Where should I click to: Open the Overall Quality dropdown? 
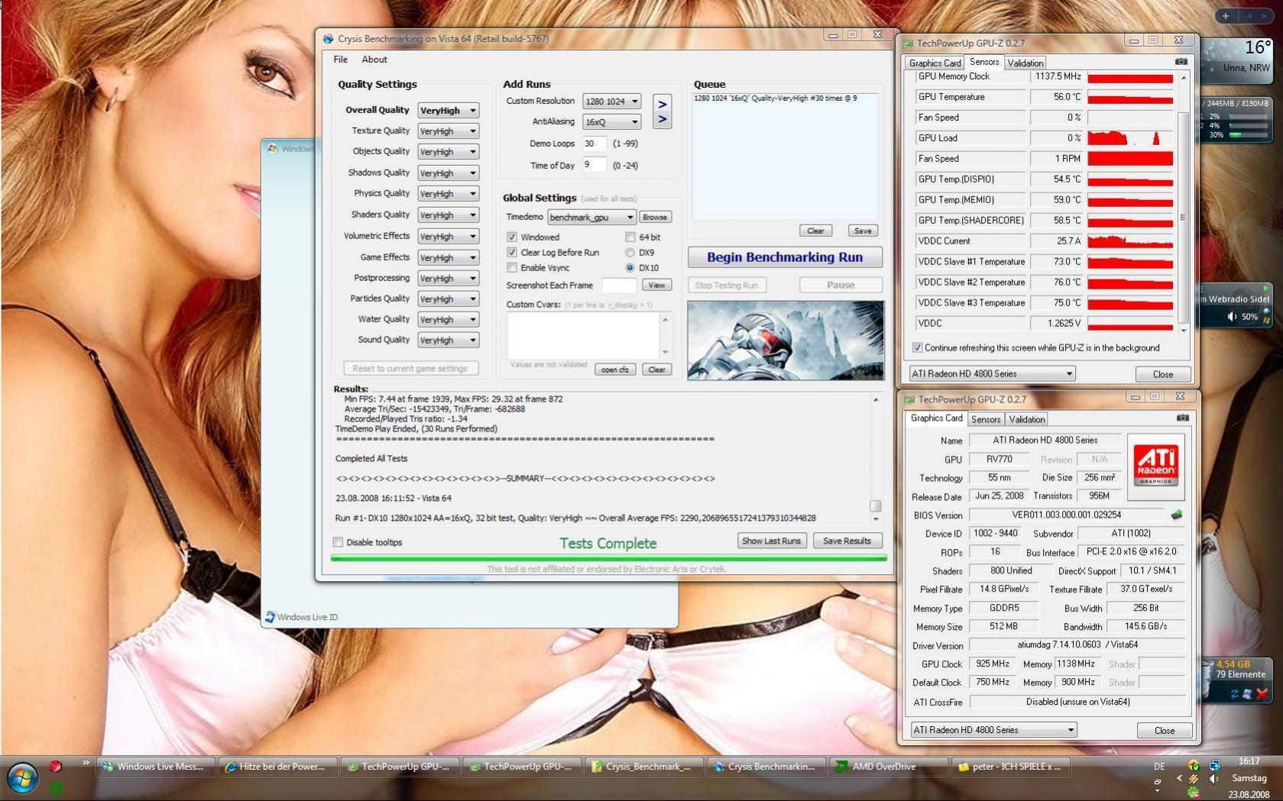pyautogui.click(x=449, y=111)
